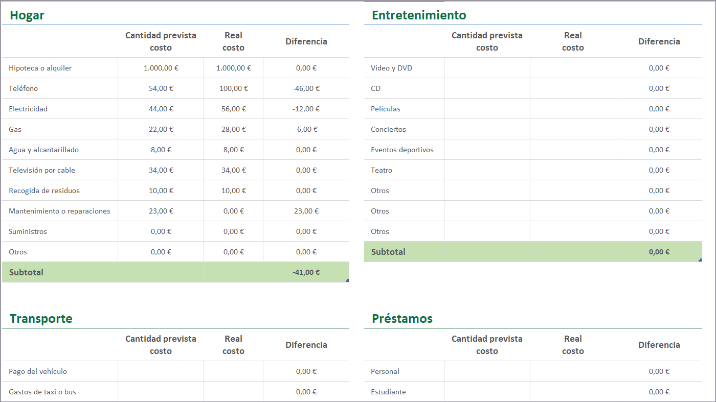716x402 pixels.
Task: Select the Agua y alcantarillado label
Action: coord(43,150)
